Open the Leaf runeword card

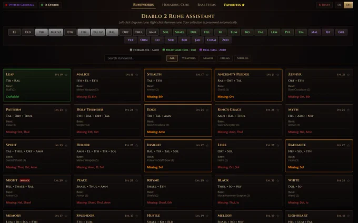pyautogui.click(x=37, y=85)
